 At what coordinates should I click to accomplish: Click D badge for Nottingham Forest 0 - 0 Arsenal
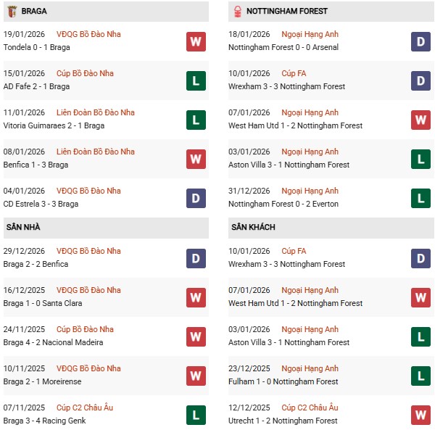[421, 41]
